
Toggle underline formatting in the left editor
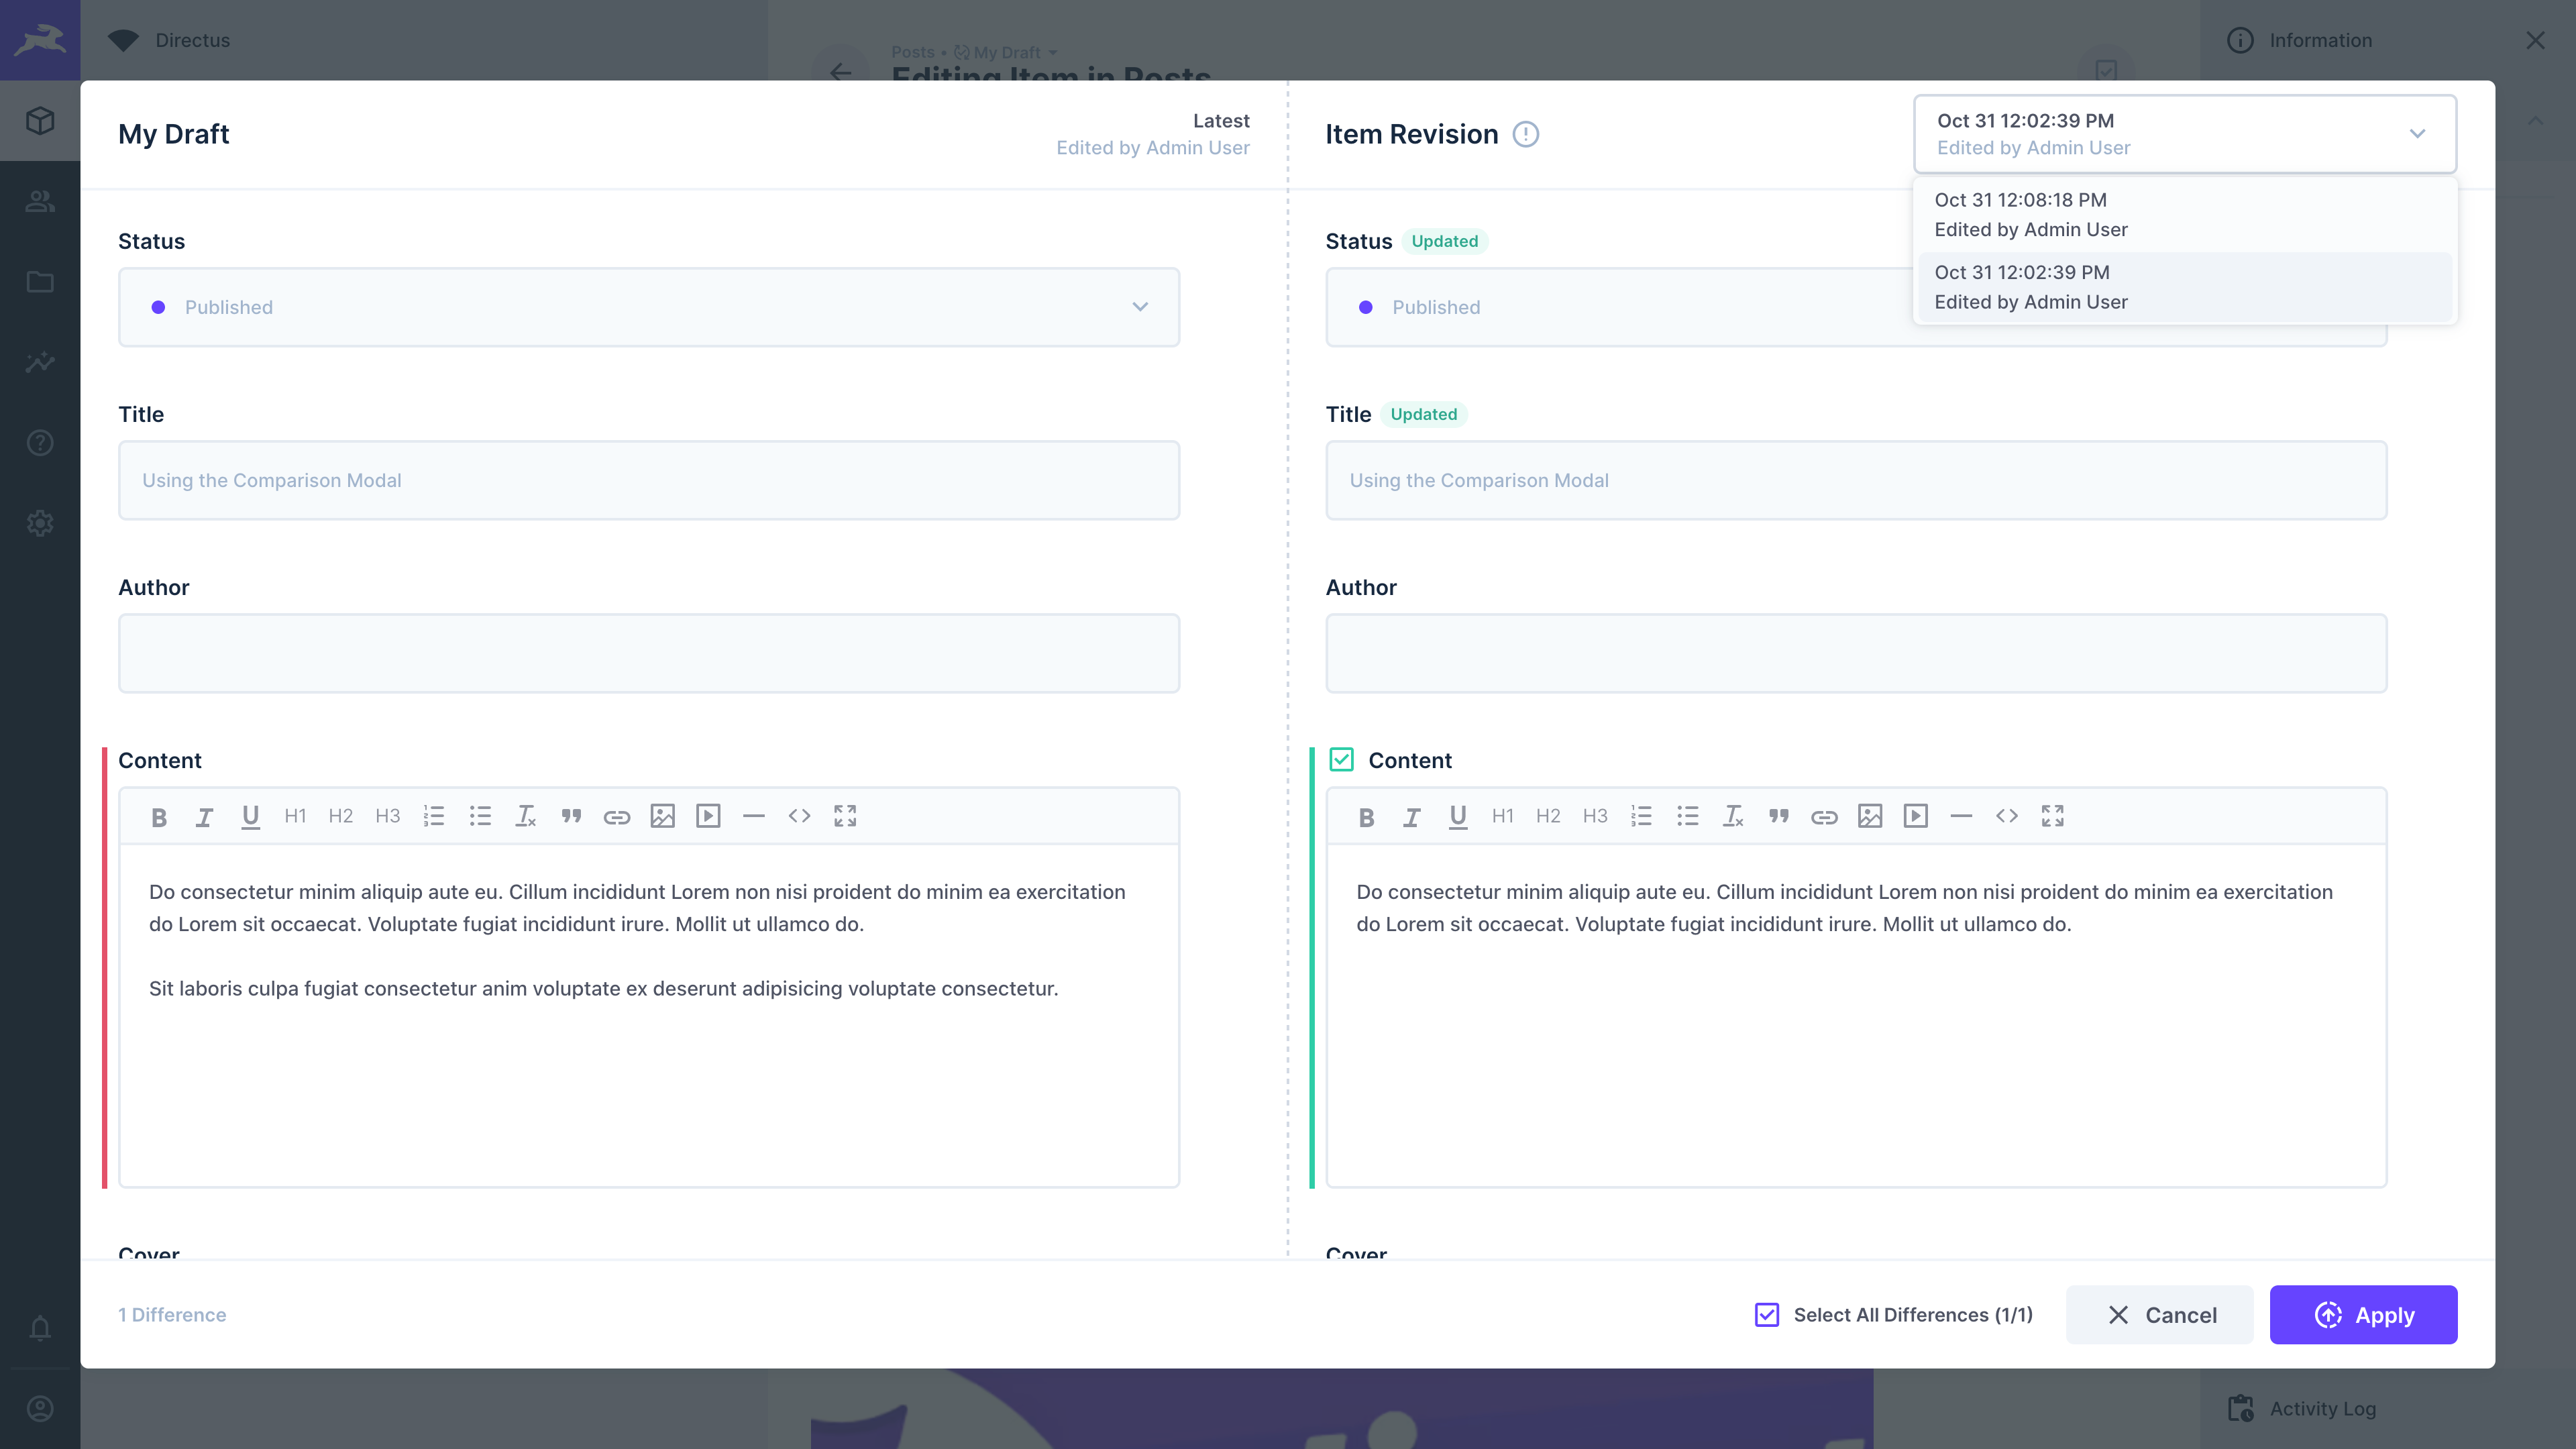(250, 816)
